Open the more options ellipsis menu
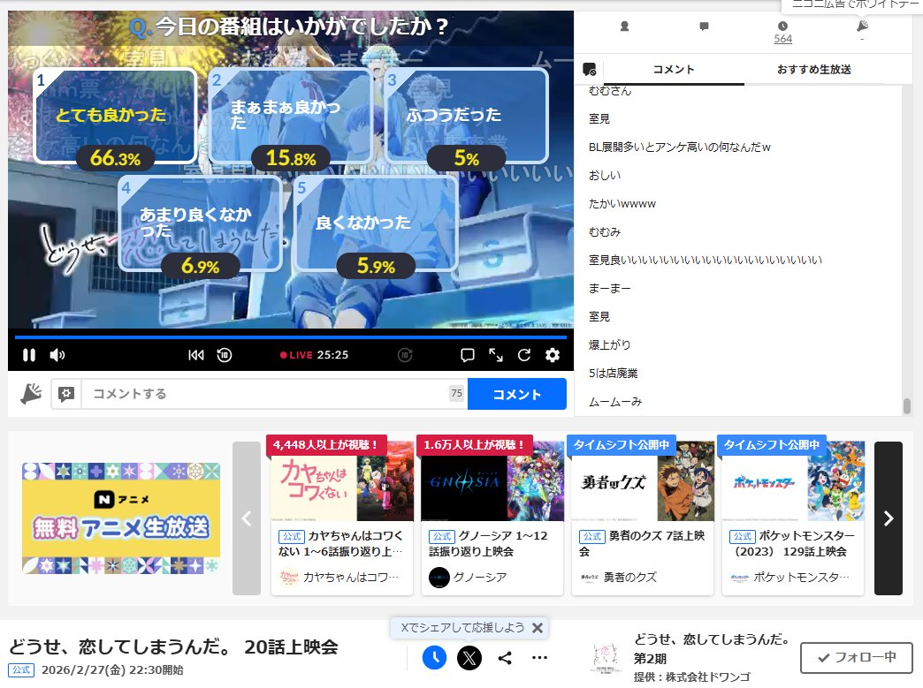Viewport: 923px width, 688px height. click(x=540, y=658)
